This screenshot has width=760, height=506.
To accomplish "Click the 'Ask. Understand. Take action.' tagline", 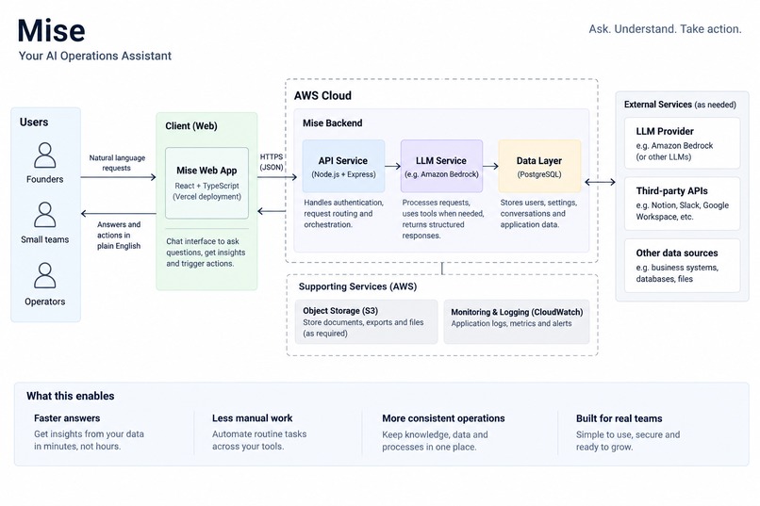I will (x=665, y=29).
